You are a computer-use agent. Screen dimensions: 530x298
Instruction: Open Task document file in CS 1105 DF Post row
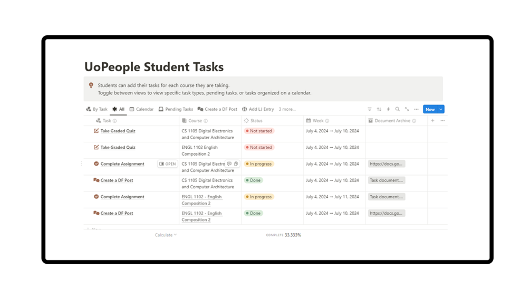point(387,180)
